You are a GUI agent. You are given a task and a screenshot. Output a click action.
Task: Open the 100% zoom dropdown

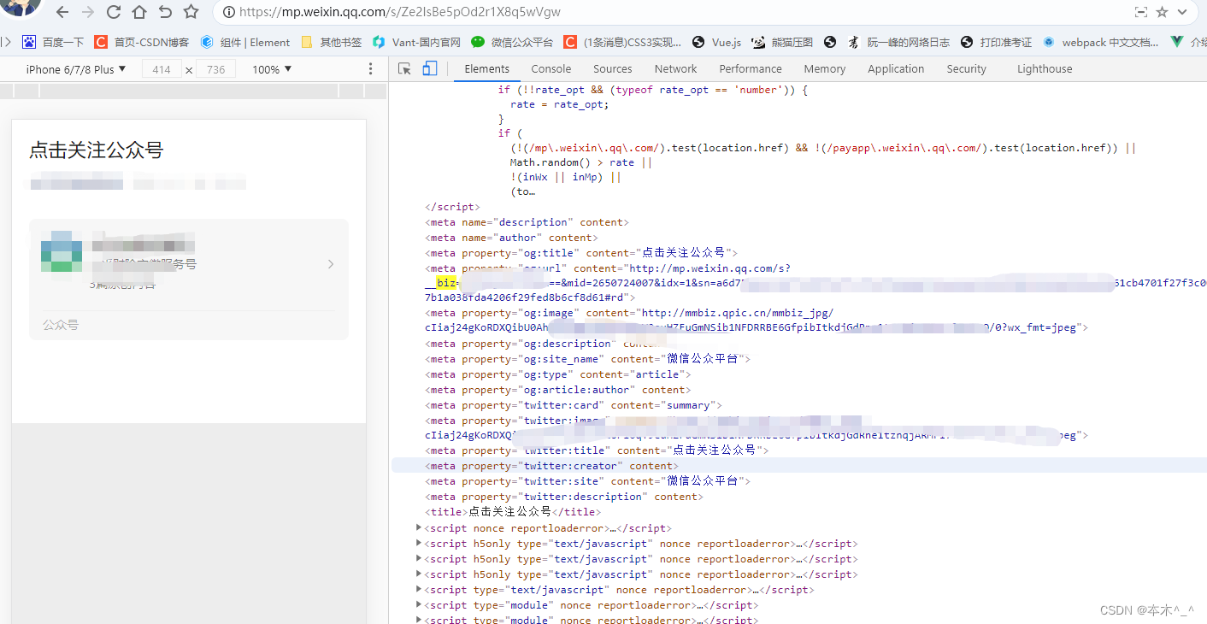point(272,69)
